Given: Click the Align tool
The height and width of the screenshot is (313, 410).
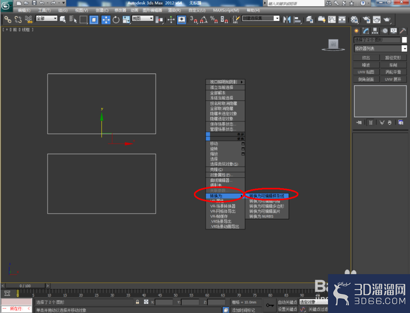Looking at the screenshot, I should (297, 20).
